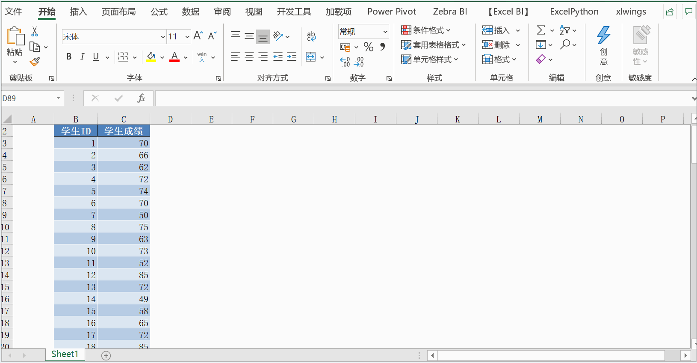Screen dimensions: 697x363
Task: Click the phonetic guide wén icon
Action: tap(202, 57)
